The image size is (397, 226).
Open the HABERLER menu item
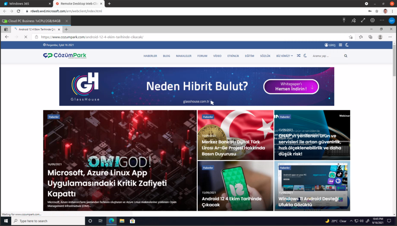(150, 56)
